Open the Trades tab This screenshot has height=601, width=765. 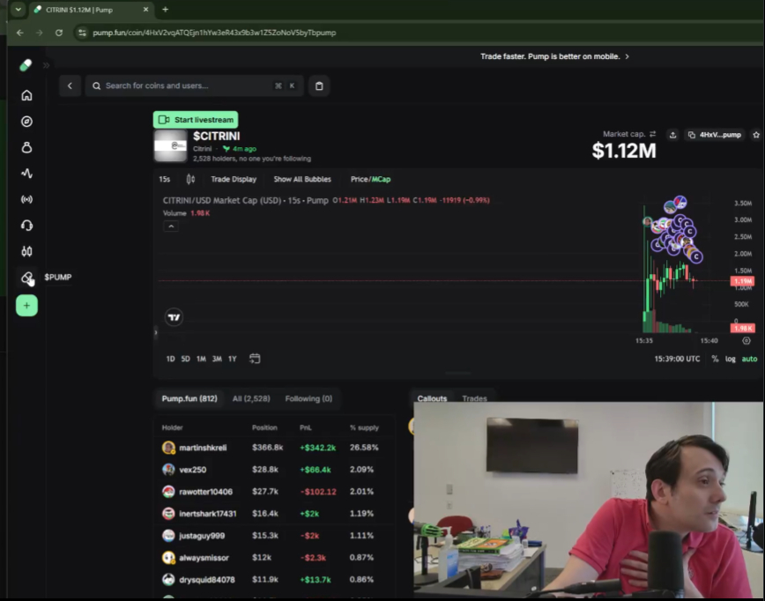click(474, 398)
